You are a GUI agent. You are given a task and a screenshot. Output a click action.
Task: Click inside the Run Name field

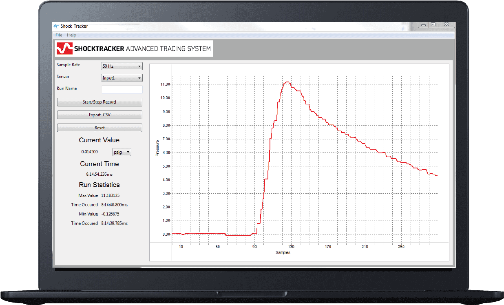tap(122, 89)
